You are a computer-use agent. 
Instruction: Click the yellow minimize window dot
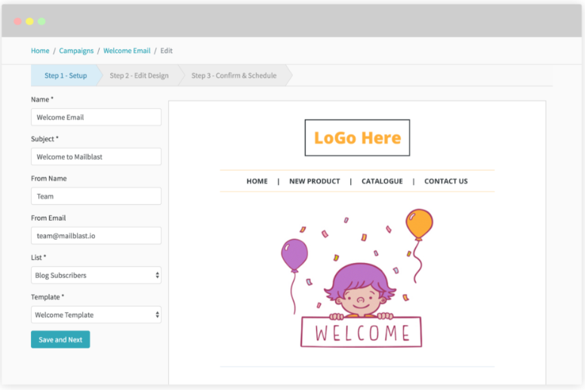coord(29,21)
